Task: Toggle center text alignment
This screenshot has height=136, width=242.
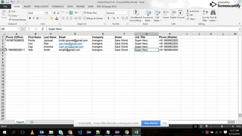Action: pos(67,19)
